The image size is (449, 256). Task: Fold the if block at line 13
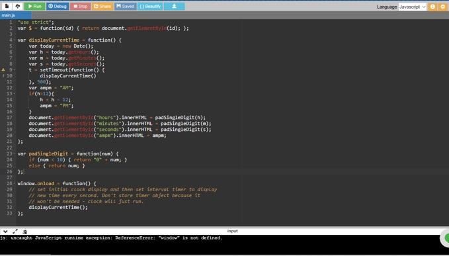pyautogui.click(x=15, y=94)
